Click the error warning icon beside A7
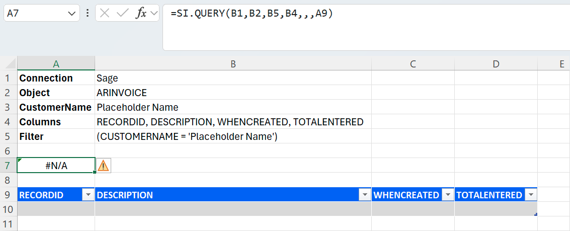570x231 pixels. (x=103, y=166)
